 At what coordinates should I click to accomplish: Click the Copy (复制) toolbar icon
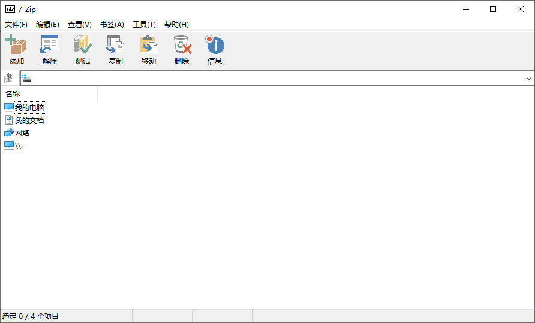tap(115, 46)
